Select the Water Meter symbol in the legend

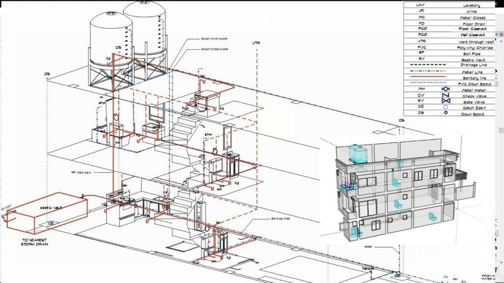pos(445,90)
